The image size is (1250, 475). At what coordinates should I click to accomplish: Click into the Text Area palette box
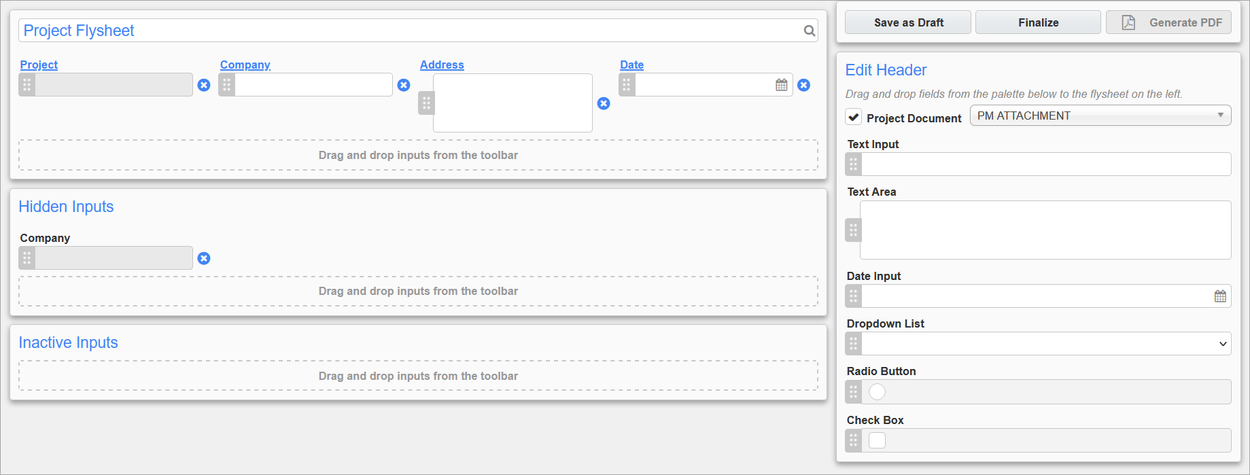click(1045, 230)
